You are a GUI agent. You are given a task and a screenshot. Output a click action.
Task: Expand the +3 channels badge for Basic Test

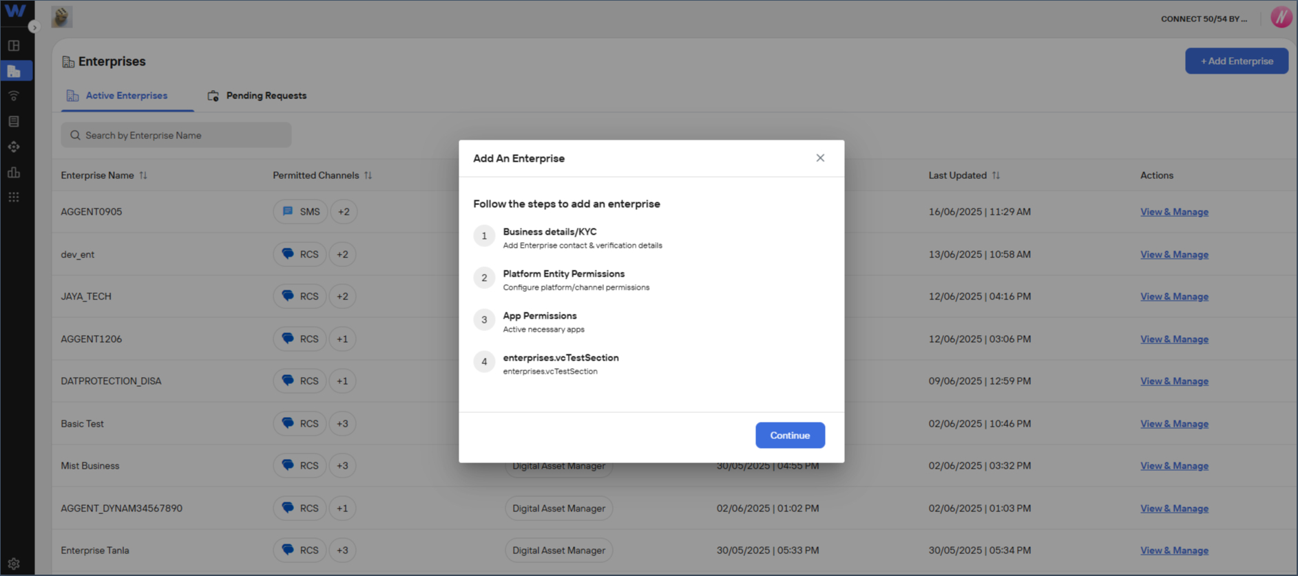coord(342,423)
